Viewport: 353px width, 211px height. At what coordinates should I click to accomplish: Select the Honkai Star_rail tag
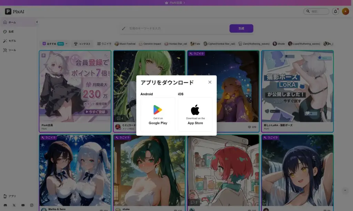175,44
